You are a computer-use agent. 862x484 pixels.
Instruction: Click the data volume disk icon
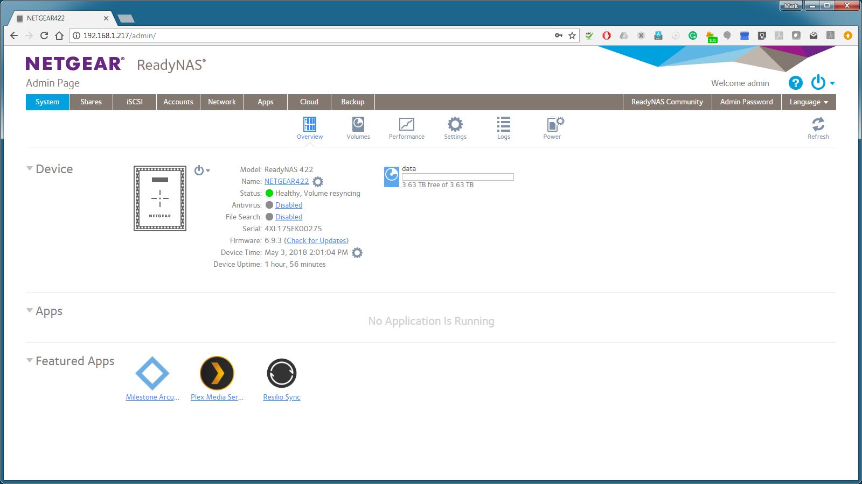(391, 176)
